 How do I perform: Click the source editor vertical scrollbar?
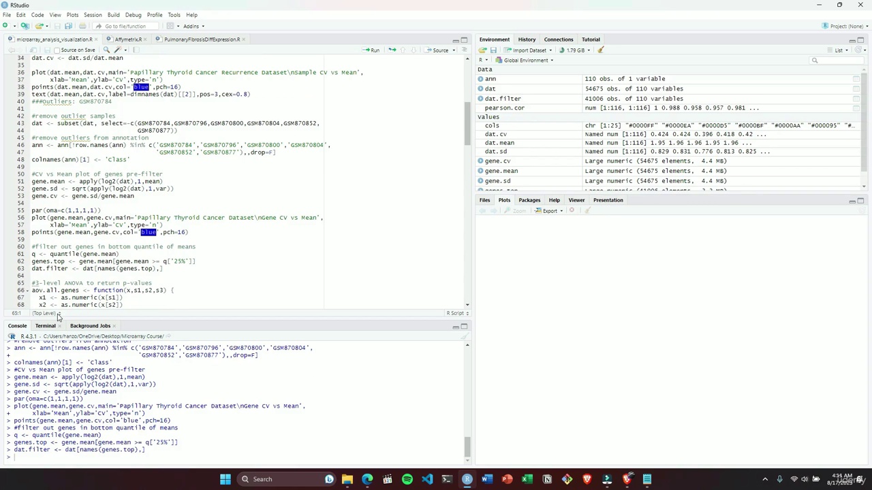[x=467, y=124]
